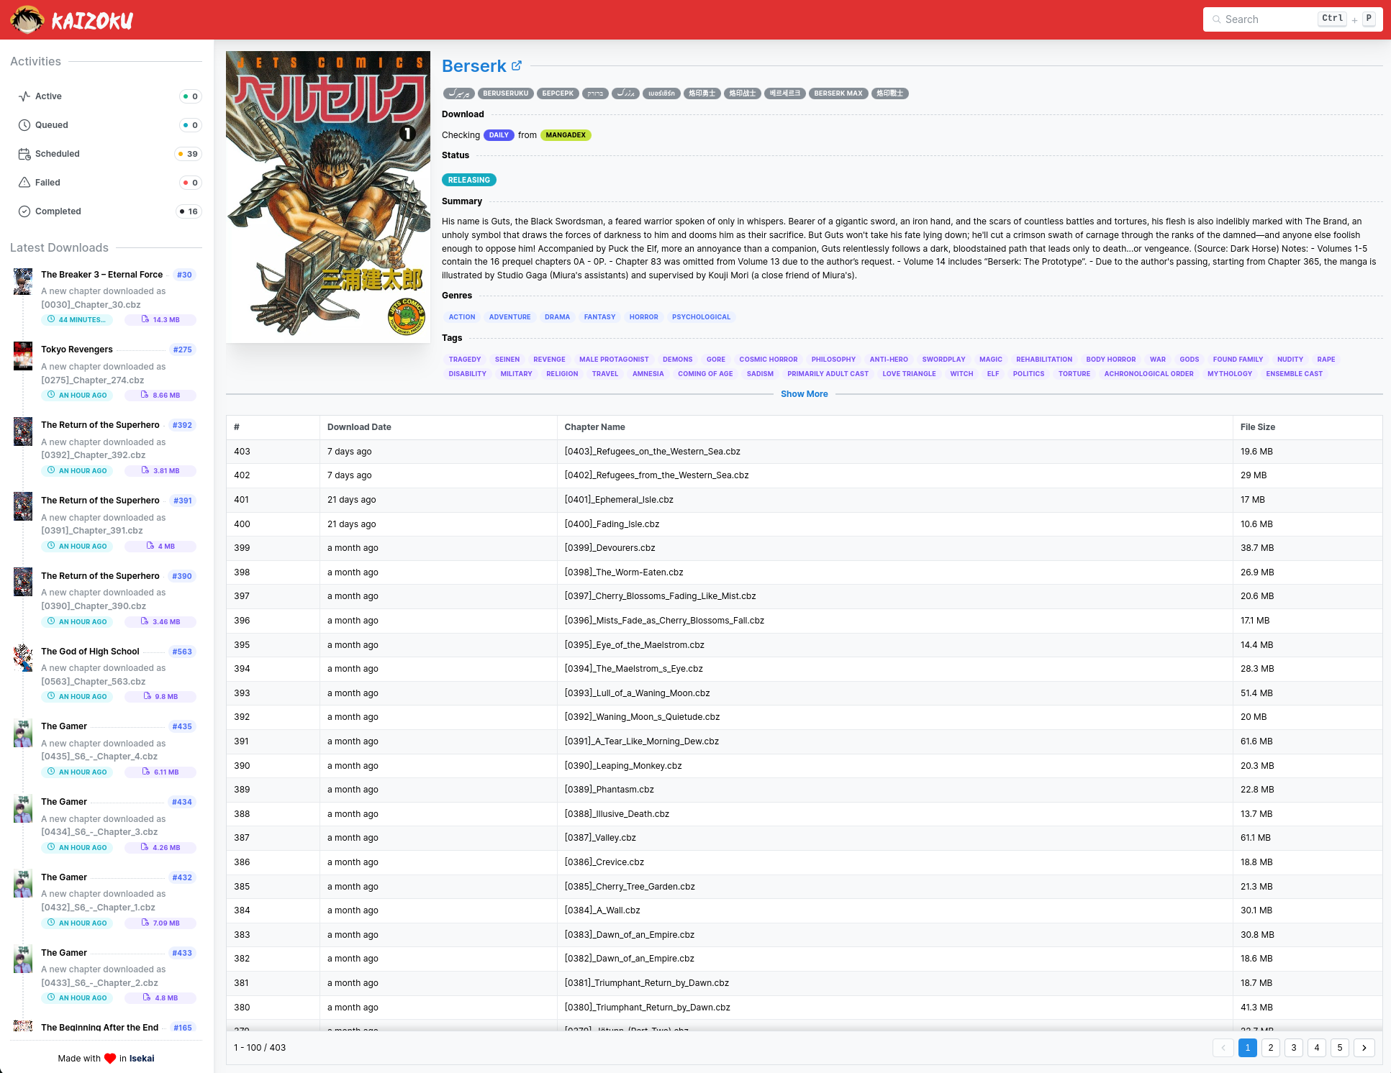Screen dimensions: 1391x1073
Task: Open external link icon beside Berserk title
Action: pos(517,65)
